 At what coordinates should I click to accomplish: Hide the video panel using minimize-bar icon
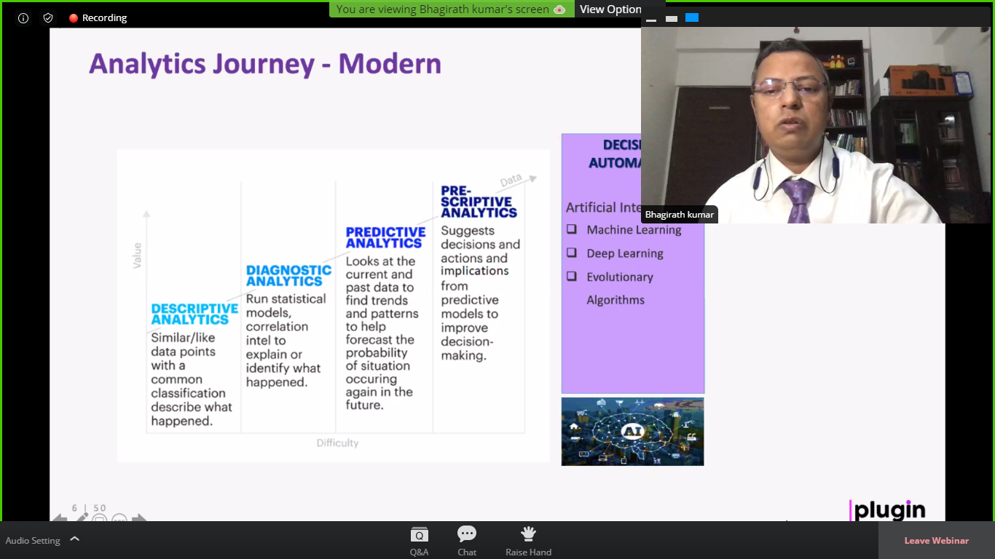pyautogui.click(x=651, y=19)
